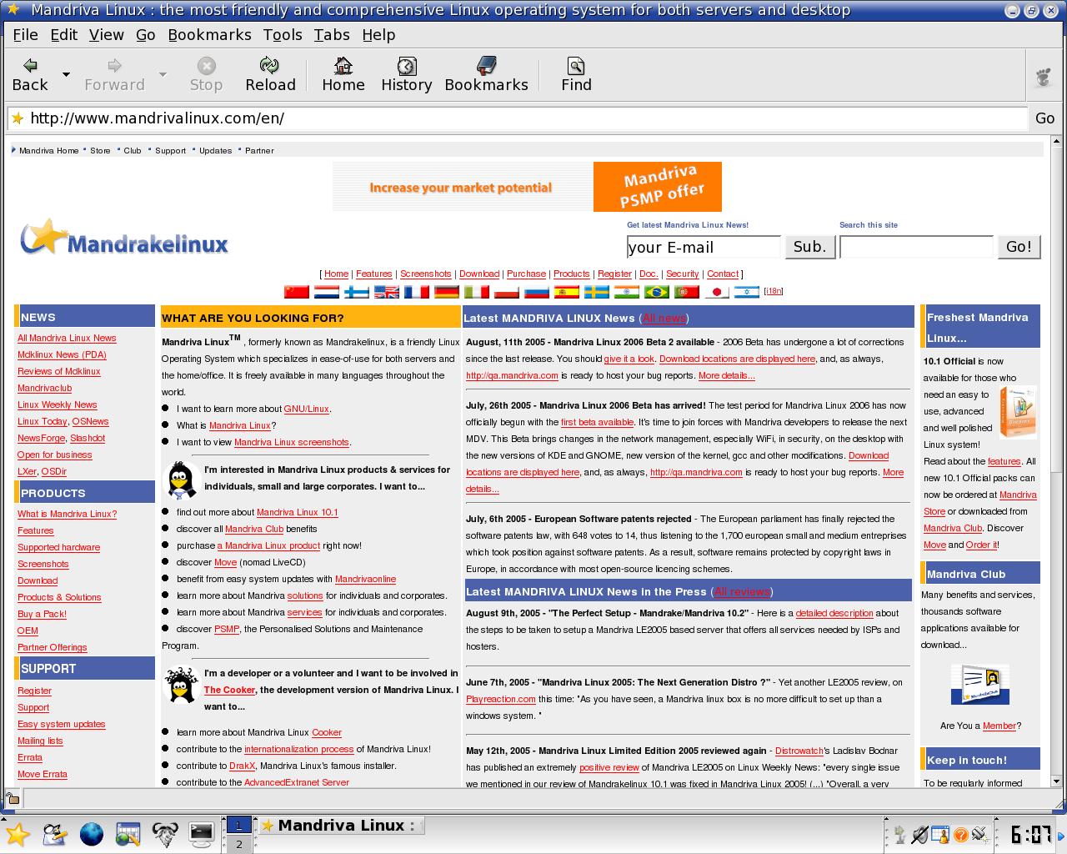Select the Spanish flag language
Screen dimensions: 1067x854
pos(567,292)
